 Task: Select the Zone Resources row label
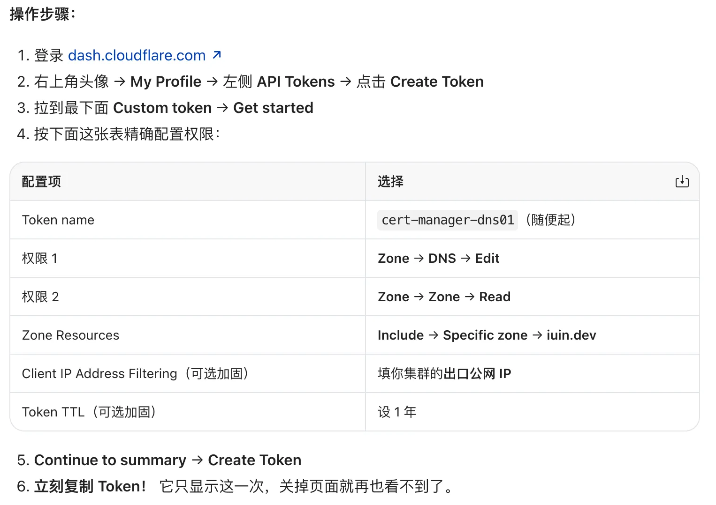click(x=70, y=335)
